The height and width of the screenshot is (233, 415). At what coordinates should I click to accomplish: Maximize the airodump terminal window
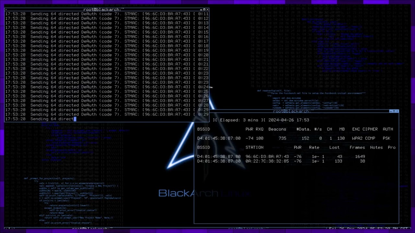click(394, 111)
